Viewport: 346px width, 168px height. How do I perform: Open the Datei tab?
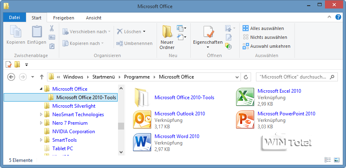click(14, 17)
